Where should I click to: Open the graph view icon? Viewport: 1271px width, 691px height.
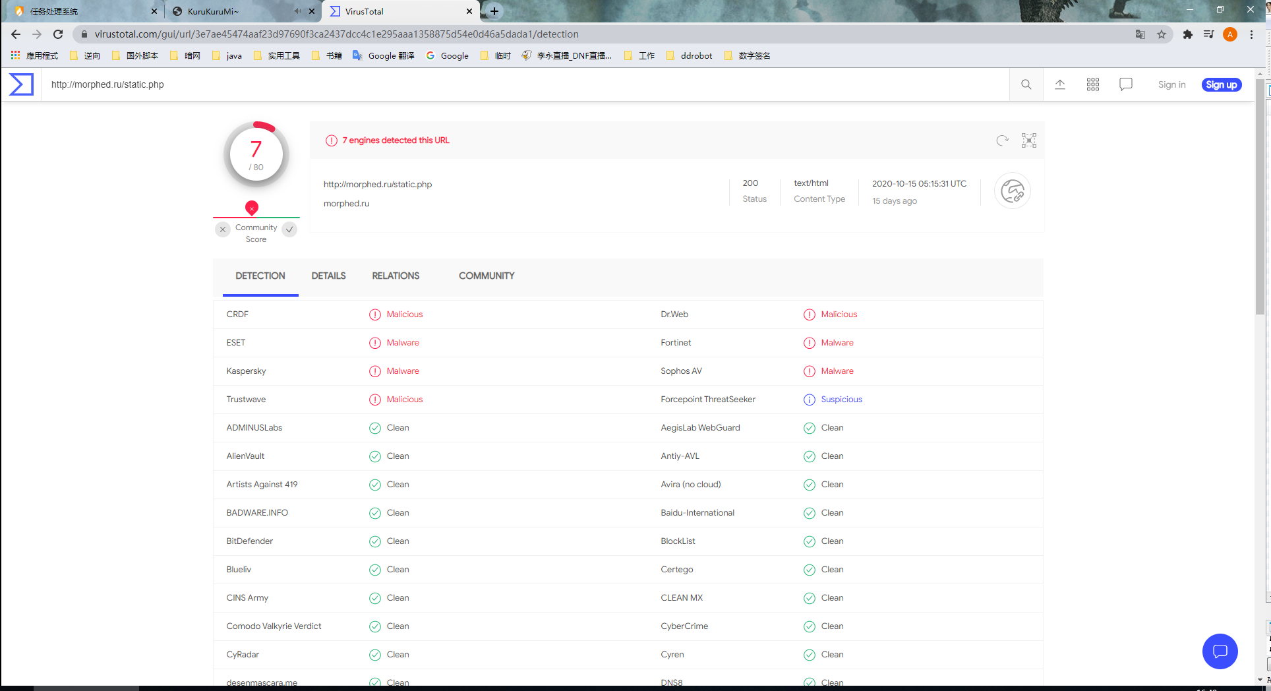point(1029,140)
